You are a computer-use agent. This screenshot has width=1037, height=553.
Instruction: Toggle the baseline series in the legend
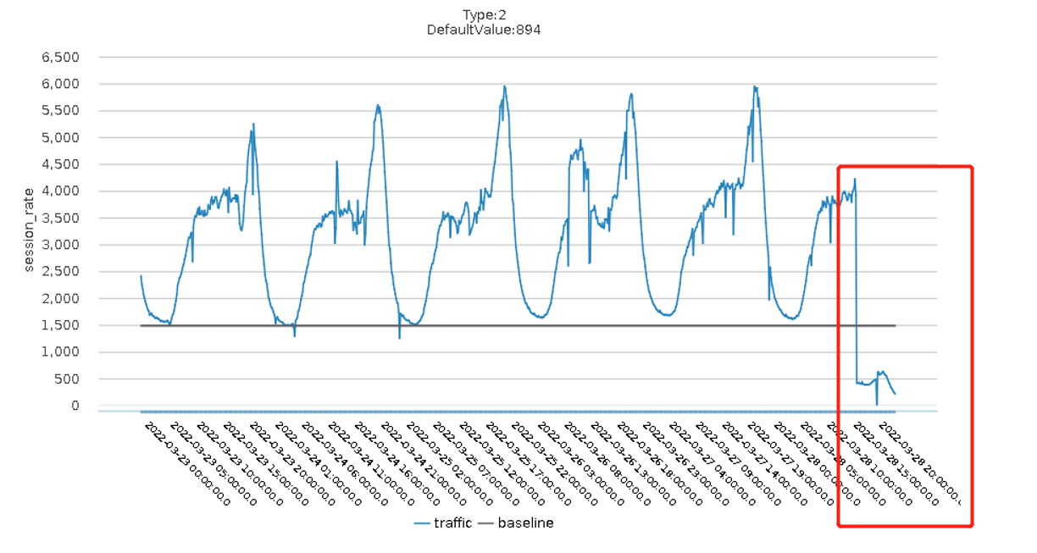point(525,523)
